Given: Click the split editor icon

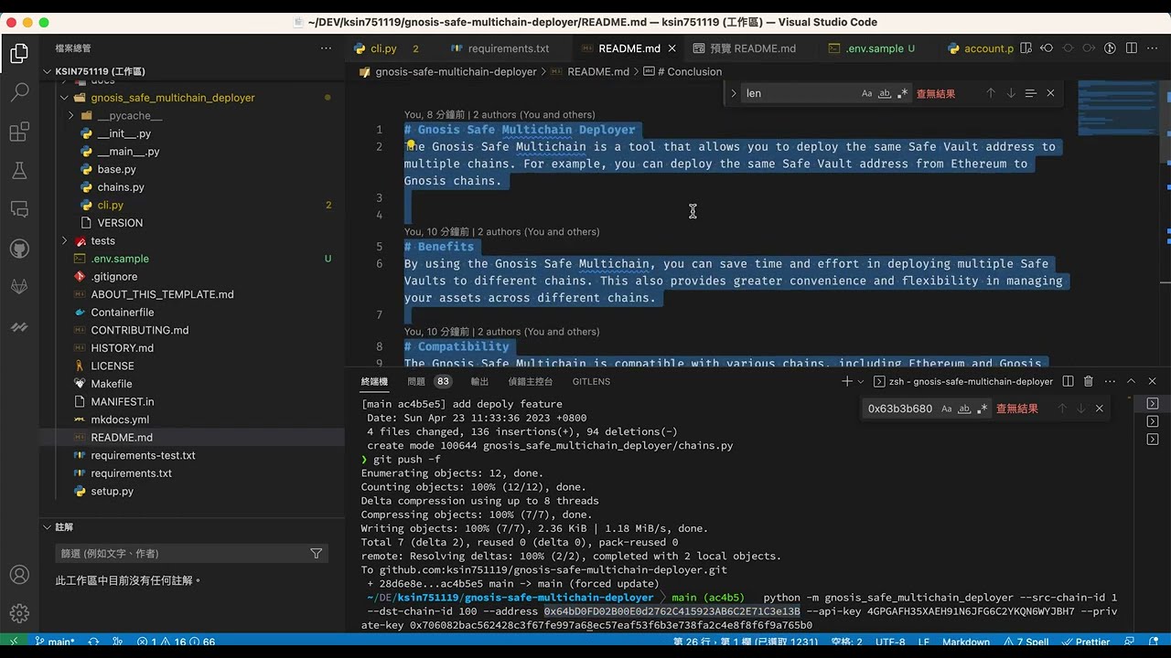Looking at the screenshot, I should (1132, 48).
